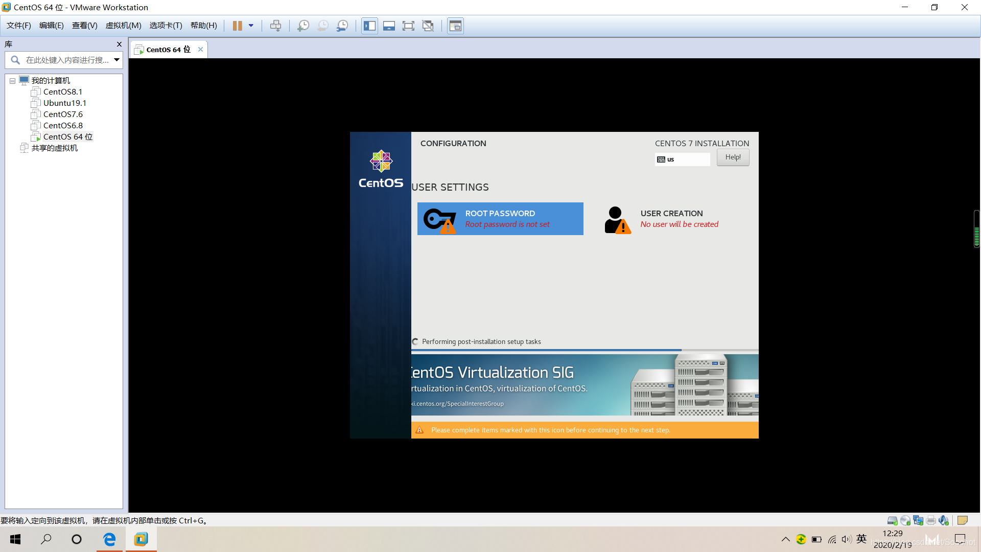This screenshot has width=981, height=552.
Task: Click the hard disk status icon
Action: pos(892,520)
